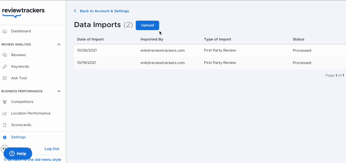Click the email in the 10/19/2021 row

pos(163,63)
